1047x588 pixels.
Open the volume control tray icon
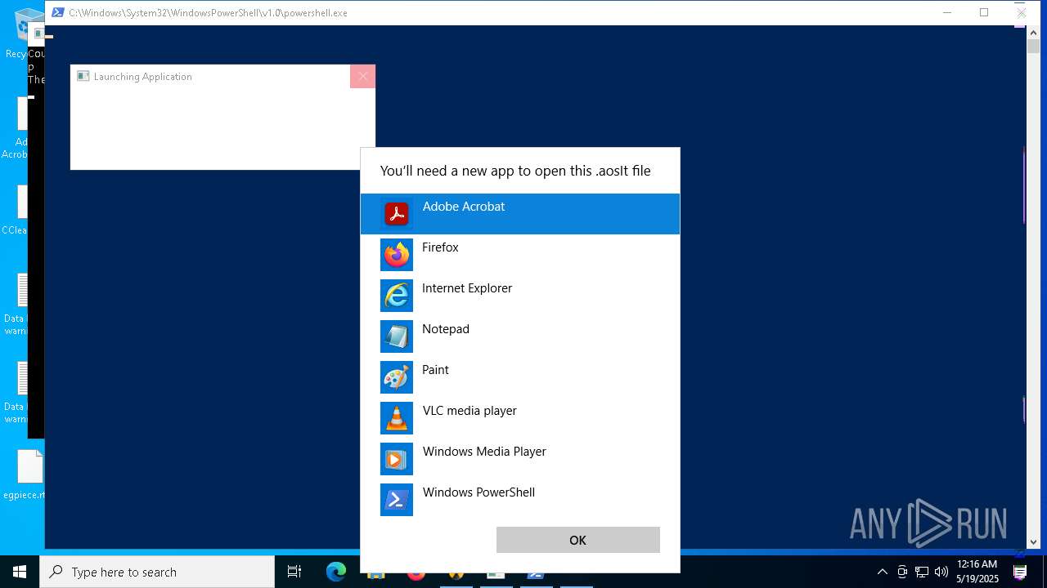click(x=941, y=572)
